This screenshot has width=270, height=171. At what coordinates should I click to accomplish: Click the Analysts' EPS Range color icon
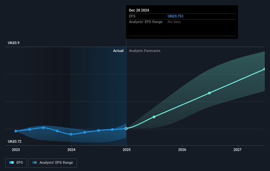pos(35,162)
